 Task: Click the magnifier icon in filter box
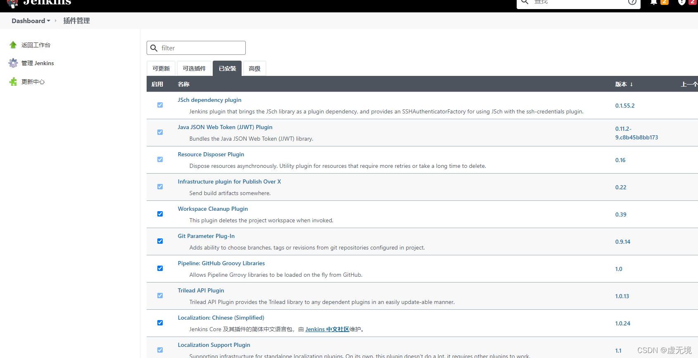click(x=154, y=48)
